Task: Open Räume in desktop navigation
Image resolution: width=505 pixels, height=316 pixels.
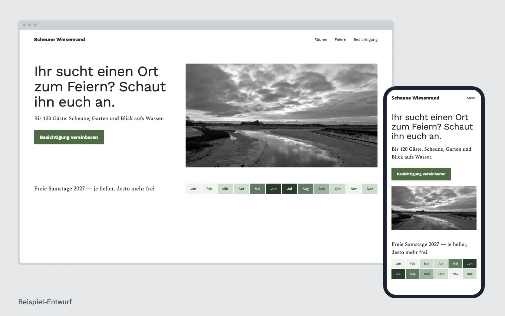Action: [321, 39]
